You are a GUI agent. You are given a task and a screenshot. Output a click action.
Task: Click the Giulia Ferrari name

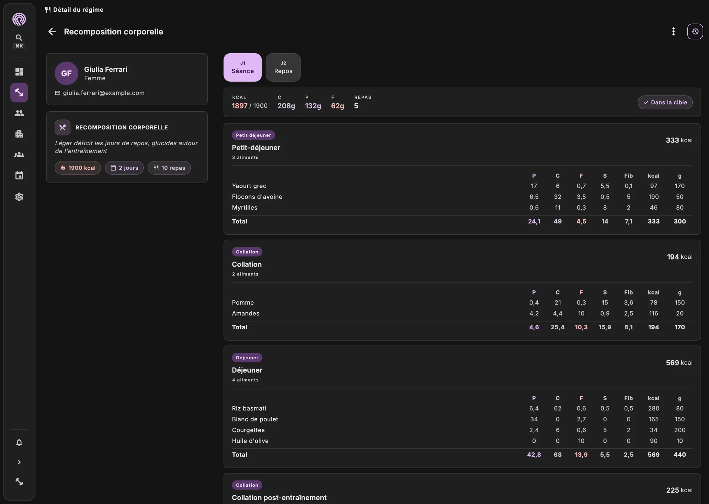106,69
